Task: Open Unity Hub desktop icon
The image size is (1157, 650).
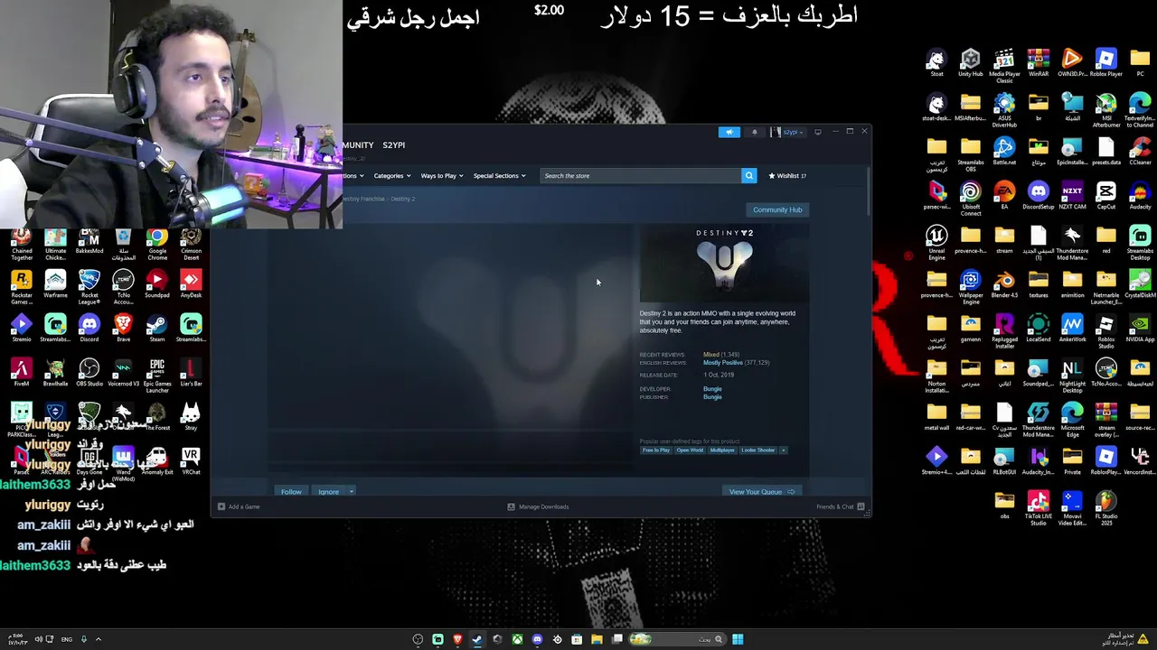Action: tap(971, 63)
